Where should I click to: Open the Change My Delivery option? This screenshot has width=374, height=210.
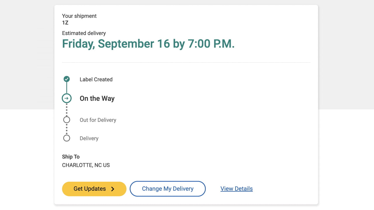coord(168,189)
